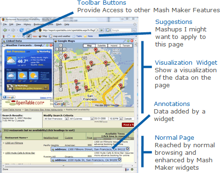220x173 pixels.
Task: Open the OpenTable Home breadcrumb link
Action: [12, 110]
